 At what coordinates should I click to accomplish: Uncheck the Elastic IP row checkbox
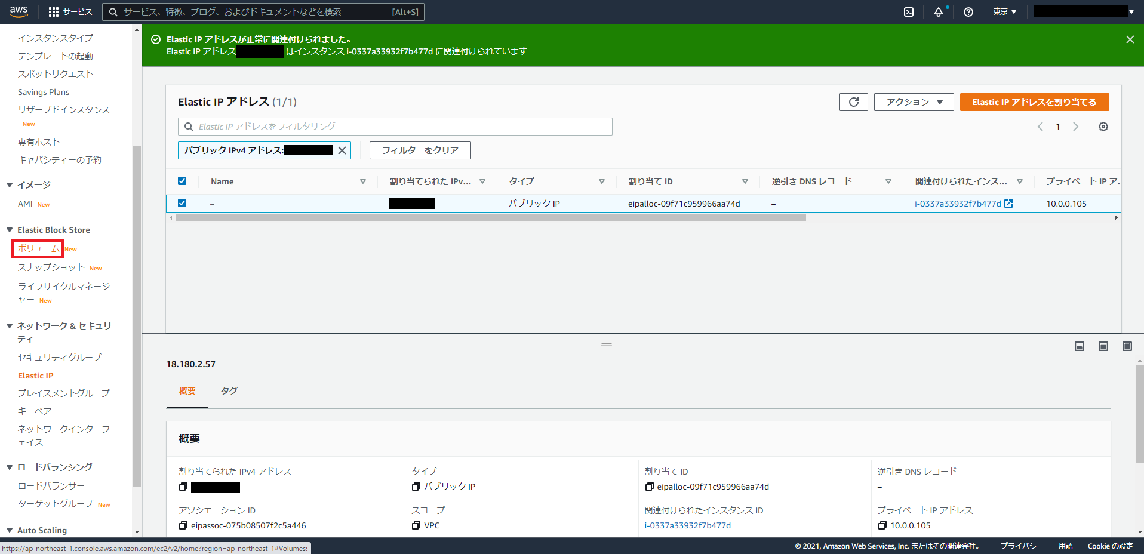[x=182, y=203]
